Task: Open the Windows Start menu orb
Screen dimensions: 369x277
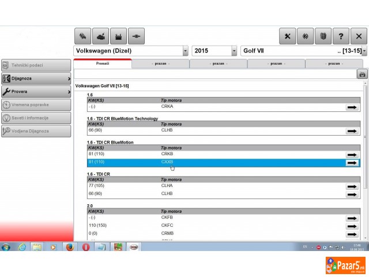Action: tap(6, 247)
